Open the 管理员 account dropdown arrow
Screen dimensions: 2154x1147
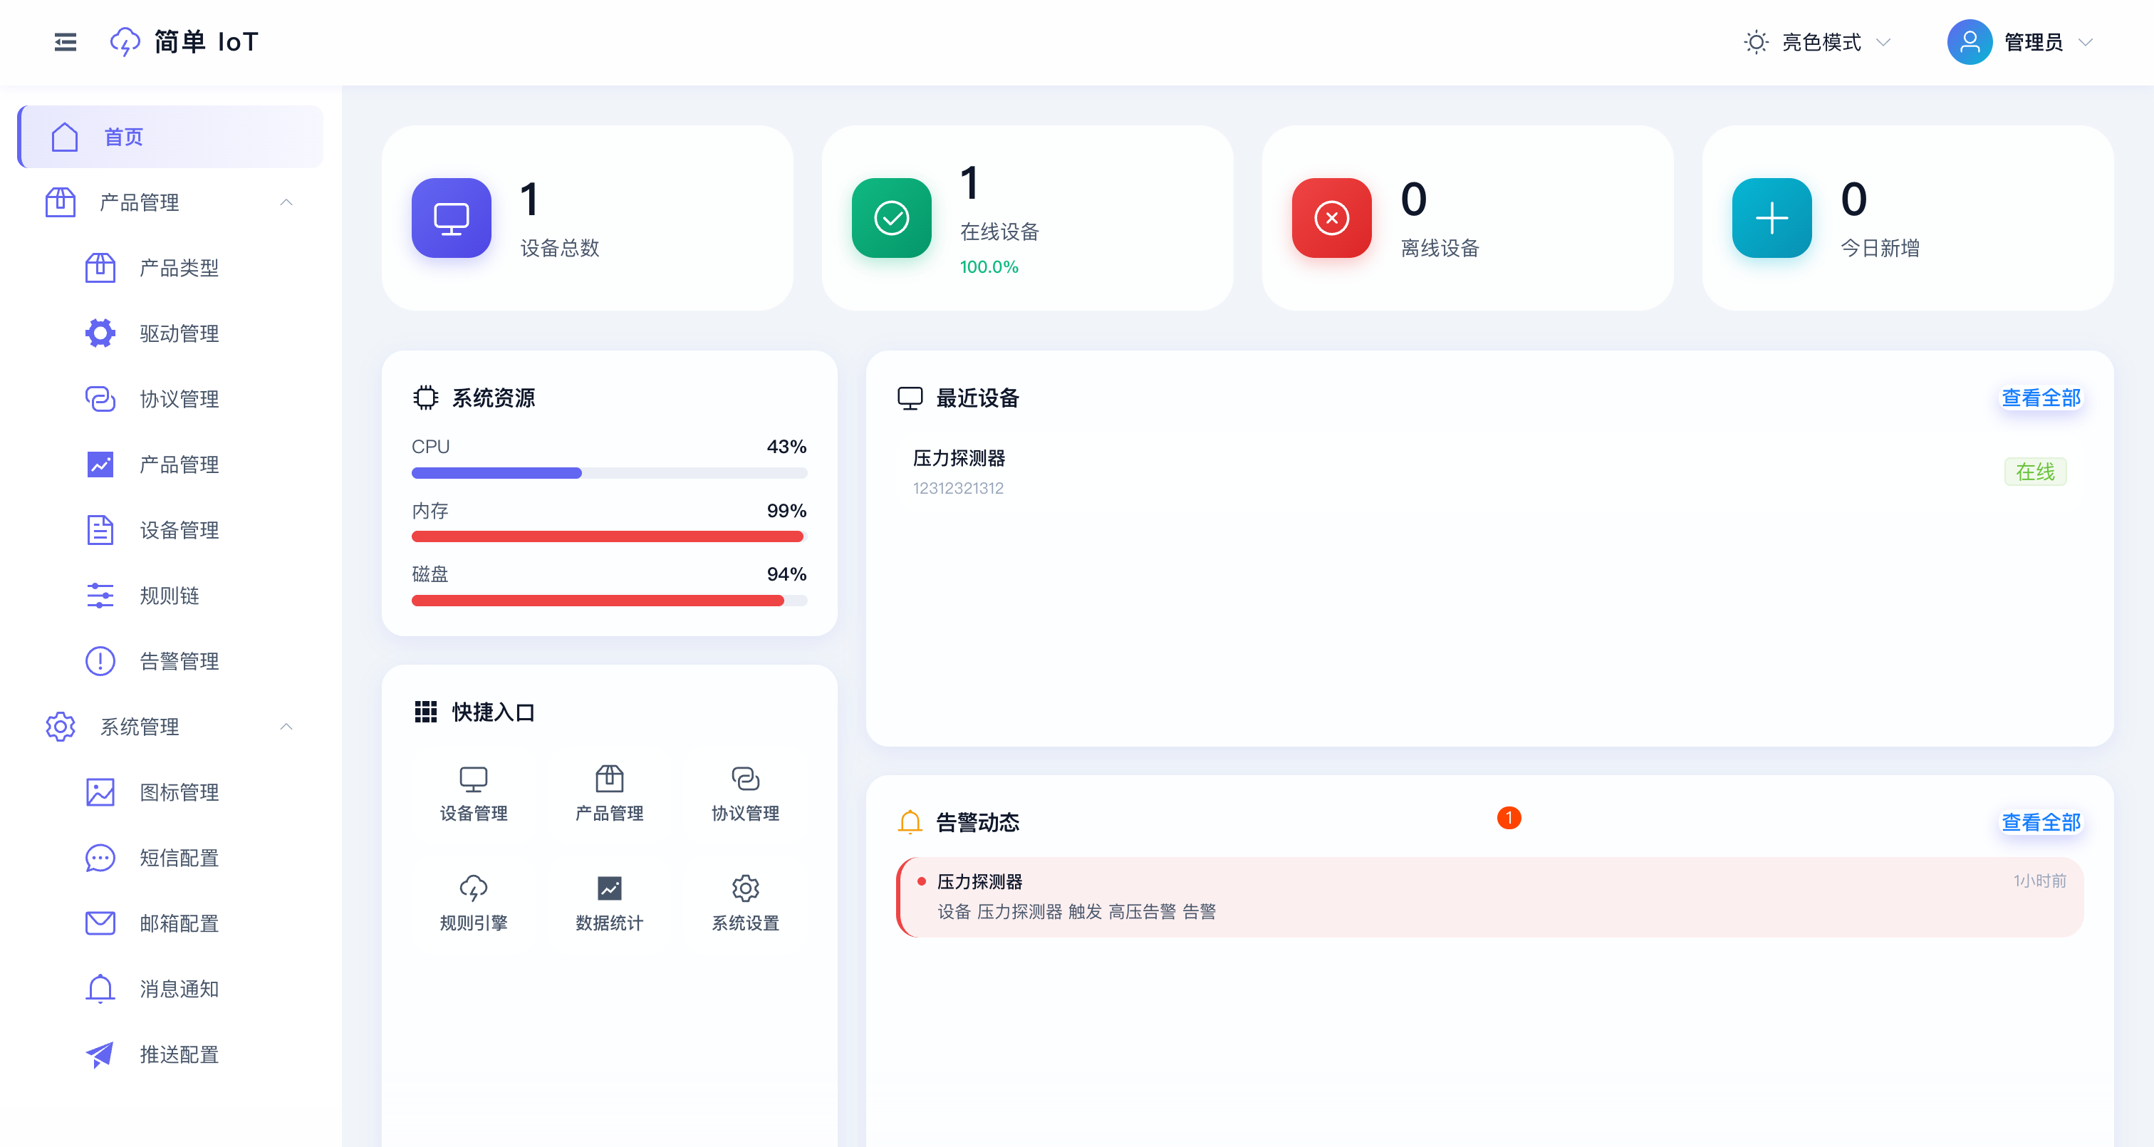point(2086,42)
